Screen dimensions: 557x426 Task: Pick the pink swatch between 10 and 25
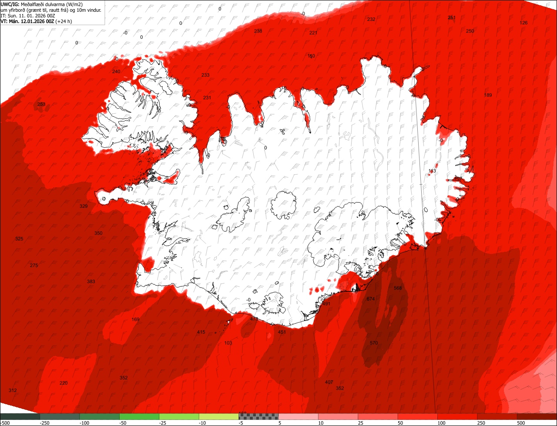(338, 416)
